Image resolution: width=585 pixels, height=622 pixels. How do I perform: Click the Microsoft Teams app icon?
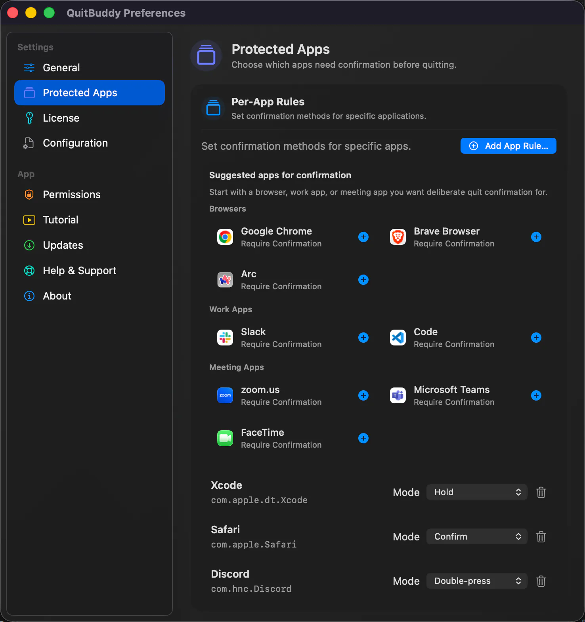click(398, 395)
